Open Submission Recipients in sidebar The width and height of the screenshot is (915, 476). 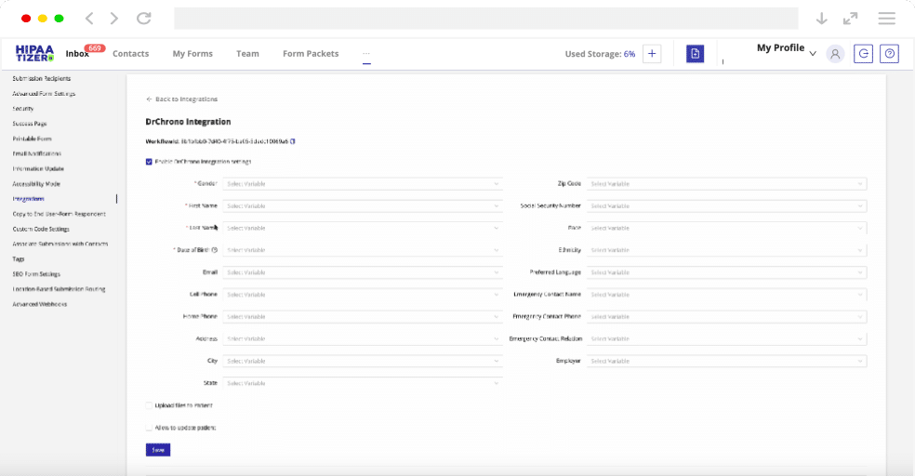coord(42,78)
